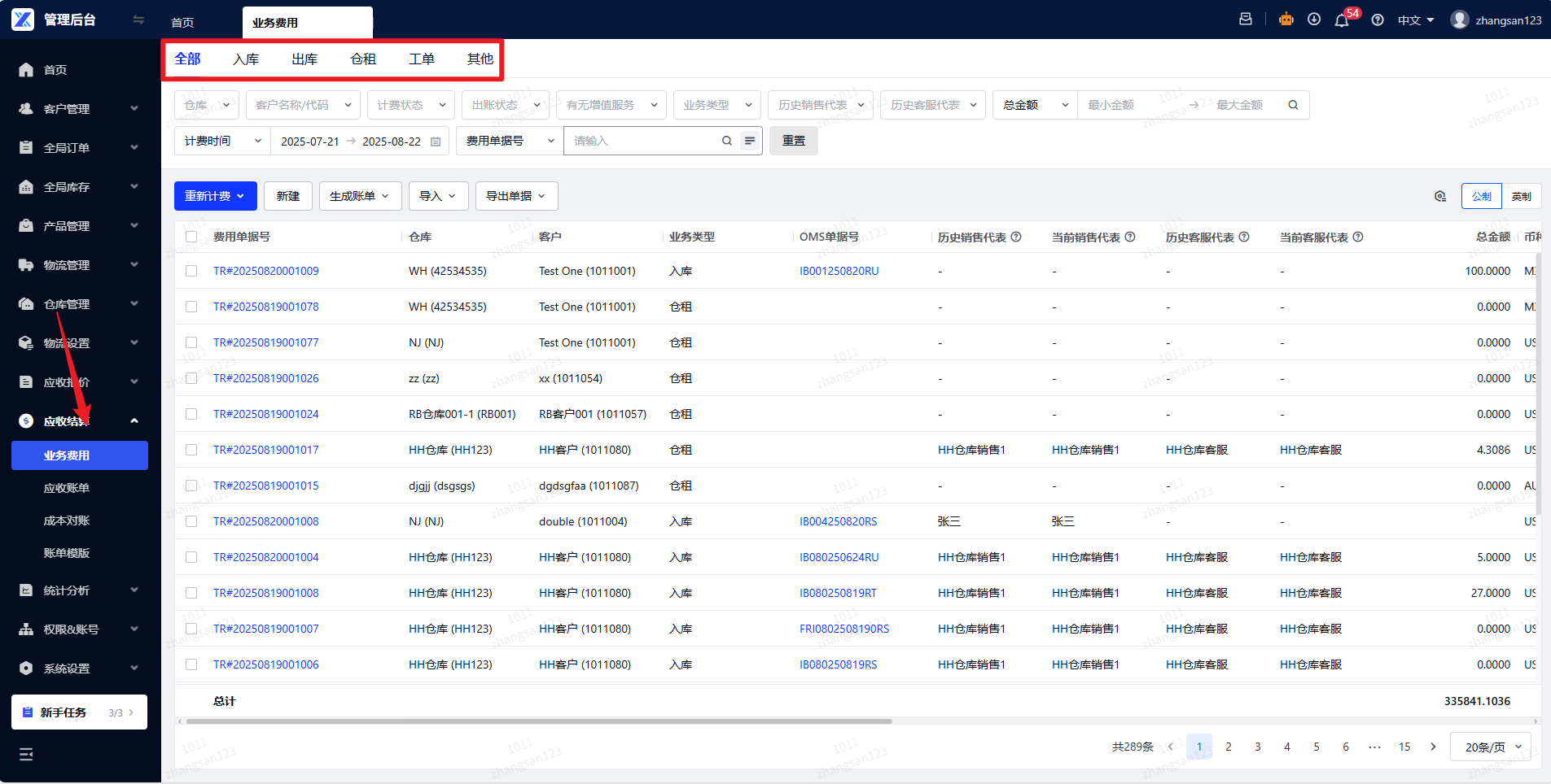Open the notification bell with 54 badge
Viewport: 1551px width, 784px height.
[x=1342, y=20]
